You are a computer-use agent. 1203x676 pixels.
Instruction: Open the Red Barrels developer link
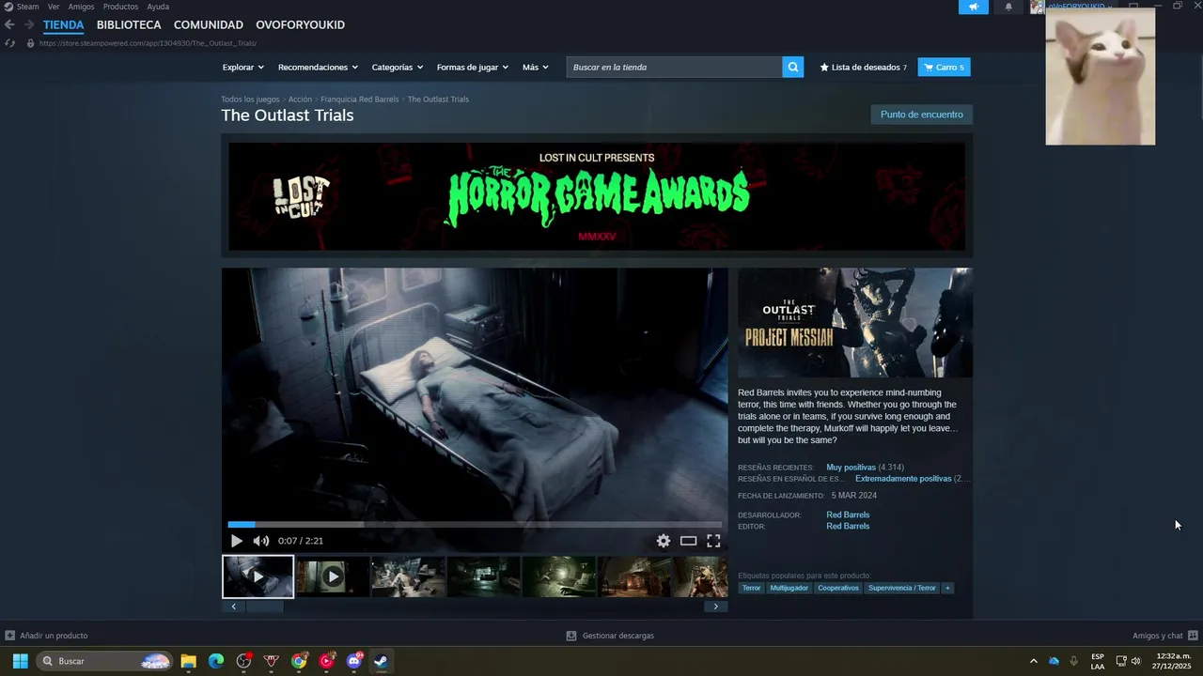(848, 515)
